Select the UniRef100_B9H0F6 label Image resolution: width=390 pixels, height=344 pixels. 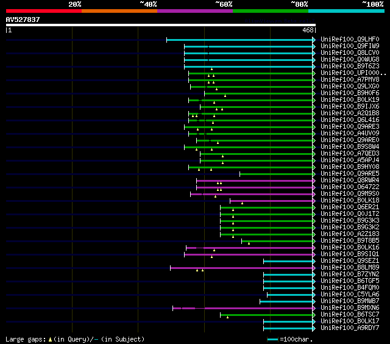[350, 93]
